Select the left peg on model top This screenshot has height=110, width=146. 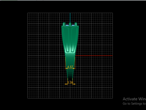[x=64, y=24]
